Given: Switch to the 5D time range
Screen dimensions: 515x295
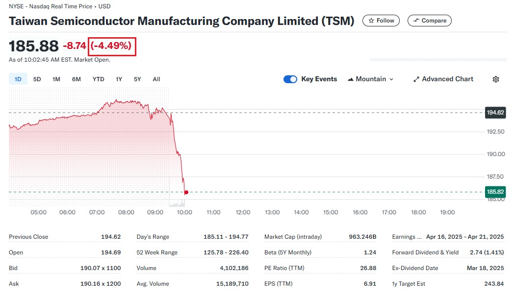Looking at the screenshot, I should pyautogui.click(x=37, y=79).
